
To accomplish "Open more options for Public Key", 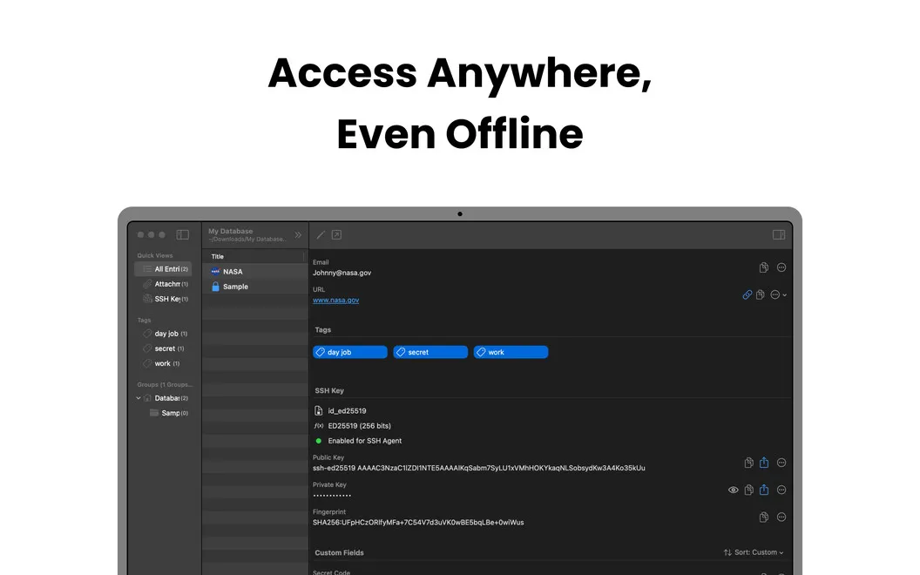I will (x=781, y=463).
